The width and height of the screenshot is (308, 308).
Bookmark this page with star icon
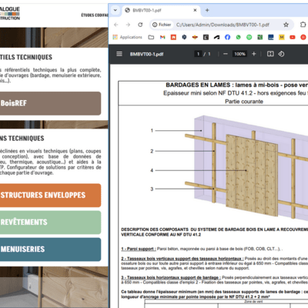(286, 25)
